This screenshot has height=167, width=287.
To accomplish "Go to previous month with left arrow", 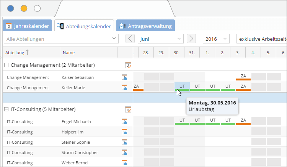I will click(x=130, y=39).
